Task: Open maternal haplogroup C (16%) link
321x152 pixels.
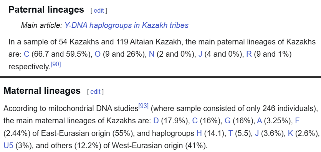Action: click(195, 121)
